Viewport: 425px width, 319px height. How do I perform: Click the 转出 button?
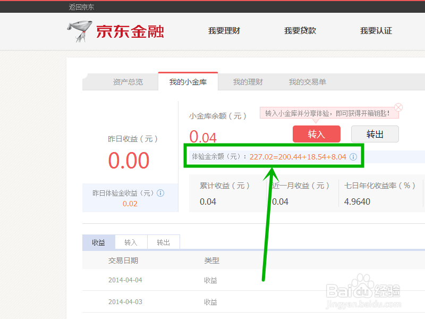375,134
